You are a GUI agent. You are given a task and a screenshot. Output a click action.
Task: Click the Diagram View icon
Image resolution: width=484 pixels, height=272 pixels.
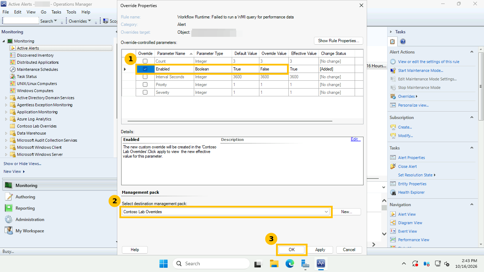pyautogui.click(x=393, y=223)
